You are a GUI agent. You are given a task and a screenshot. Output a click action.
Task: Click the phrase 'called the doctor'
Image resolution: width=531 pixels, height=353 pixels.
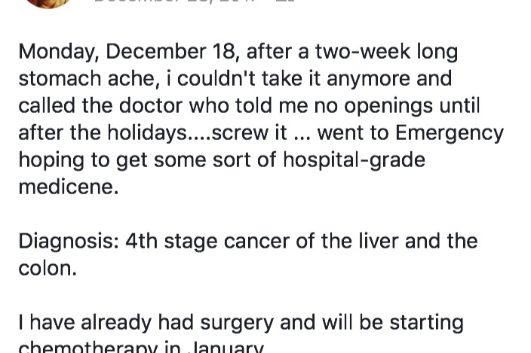104,106
